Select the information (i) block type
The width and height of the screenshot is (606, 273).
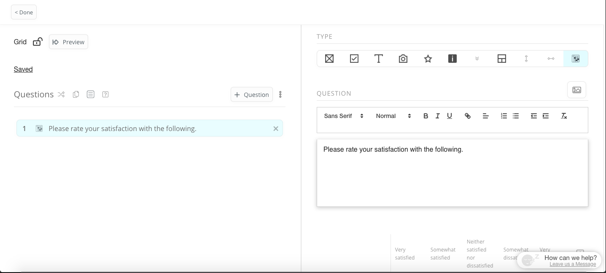(x=452, y=59)
